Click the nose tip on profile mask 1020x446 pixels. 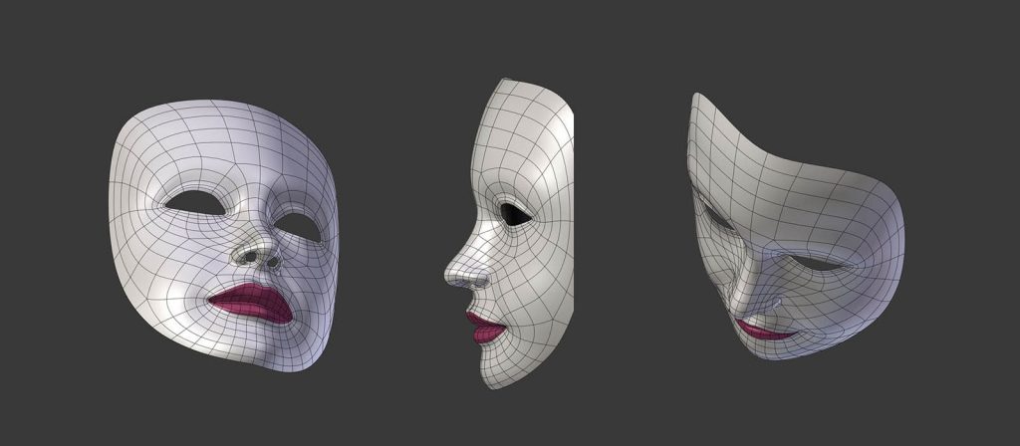(451, 279)
